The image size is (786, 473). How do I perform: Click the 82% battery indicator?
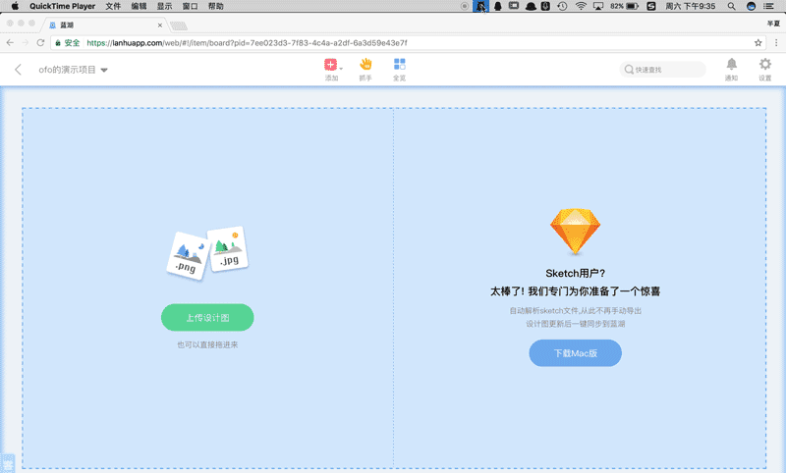[624, 6]
